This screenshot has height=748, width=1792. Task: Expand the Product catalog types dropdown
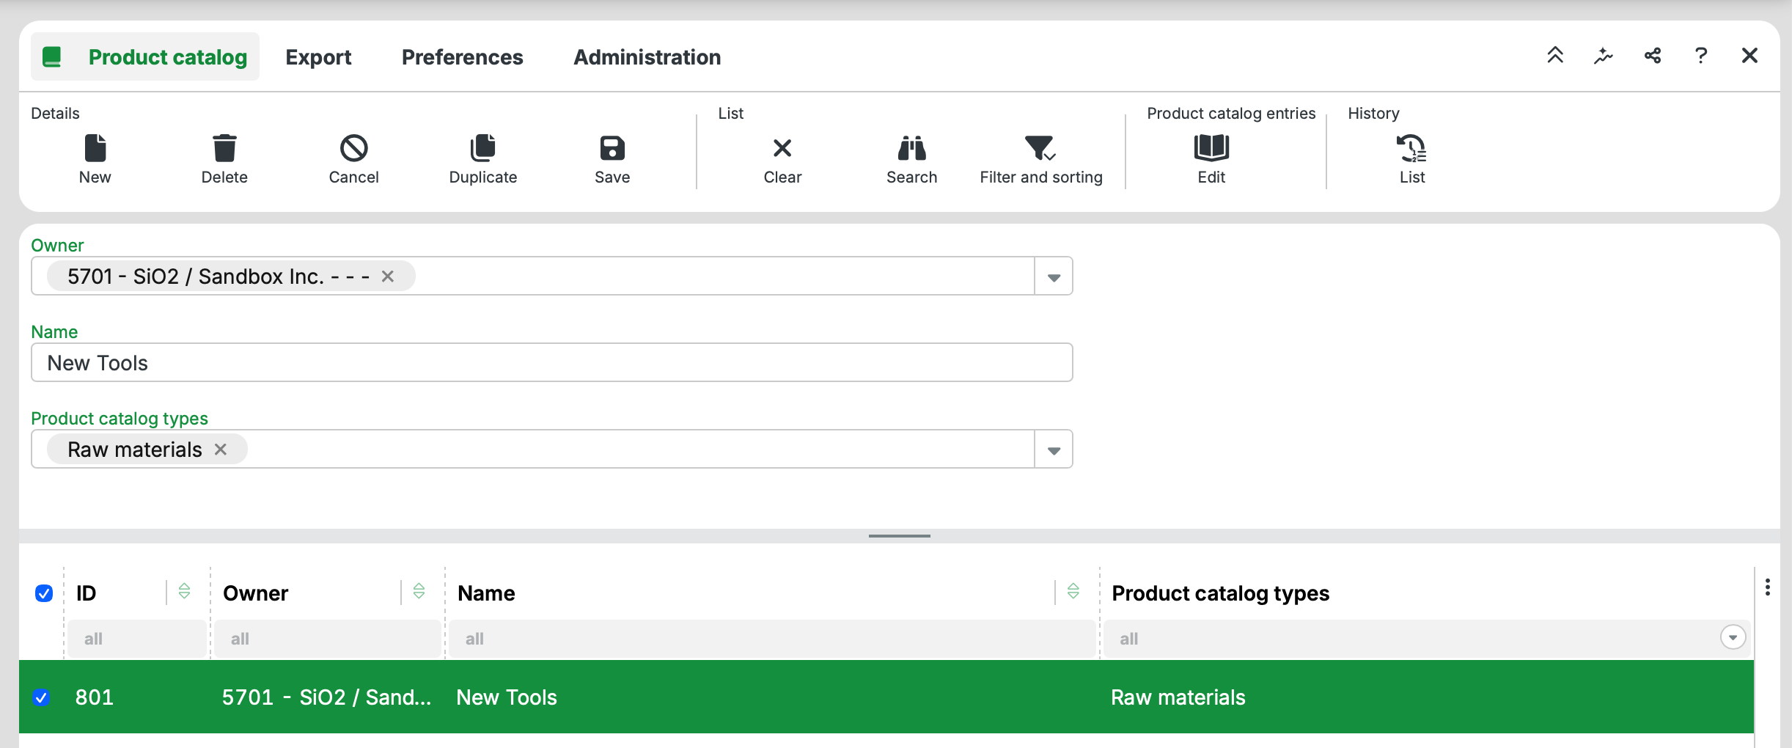coord(1054,450)
